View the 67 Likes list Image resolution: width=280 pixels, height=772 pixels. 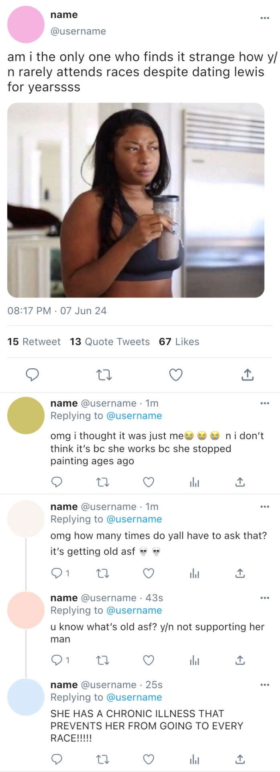179,342
